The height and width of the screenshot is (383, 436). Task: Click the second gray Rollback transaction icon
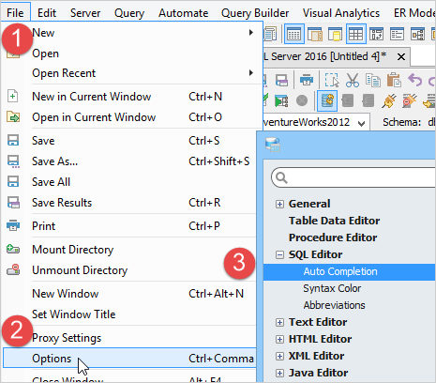tap(368, 100)
